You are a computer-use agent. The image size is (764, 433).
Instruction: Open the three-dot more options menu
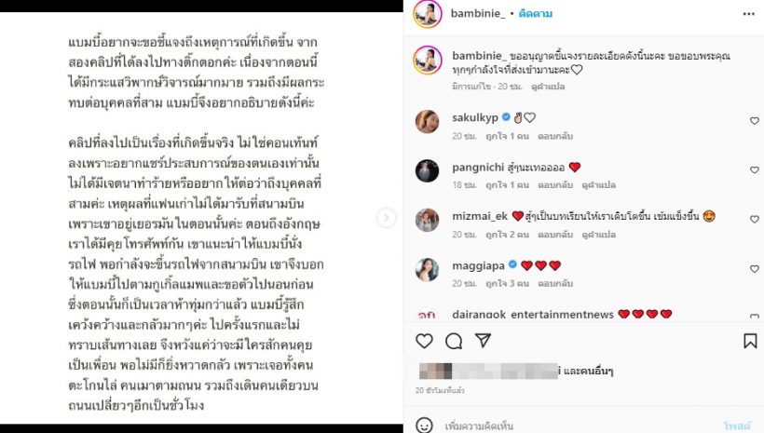click(748, 14)
